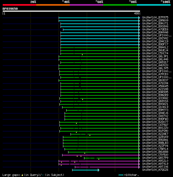Click the UniRef100_Q6L3P1 label
173x177 pixels.
coord(155,56)
